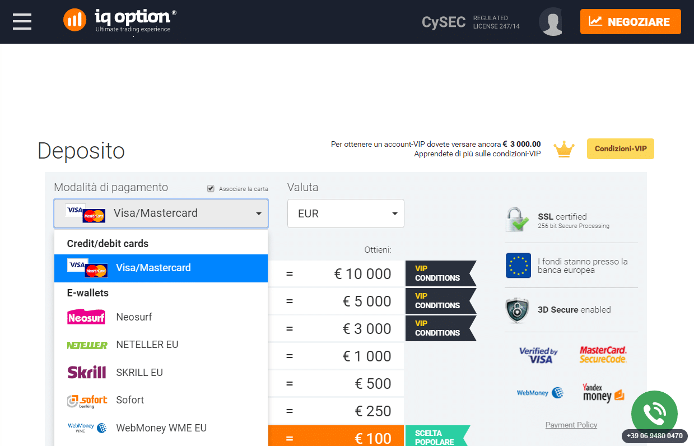Image resolution: width=694 pixels, height=446 pixels.
Task: Toggle the Associare la carta checkbox
Action: coord(211,188)
